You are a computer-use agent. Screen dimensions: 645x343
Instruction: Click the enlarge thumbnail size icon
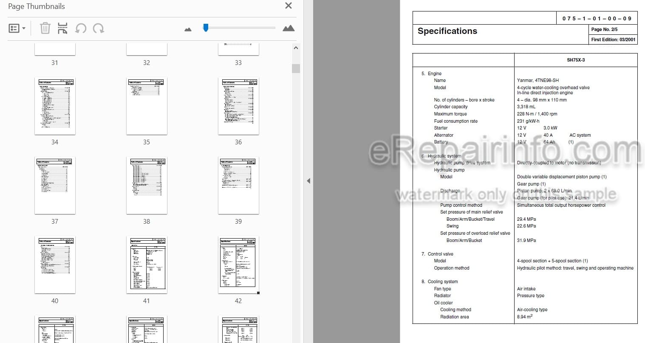[289, 28]
